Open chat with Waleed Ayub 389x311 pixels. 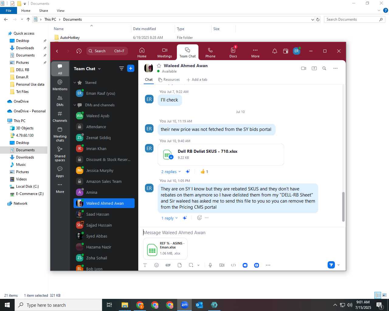click(x=104, y=116)
